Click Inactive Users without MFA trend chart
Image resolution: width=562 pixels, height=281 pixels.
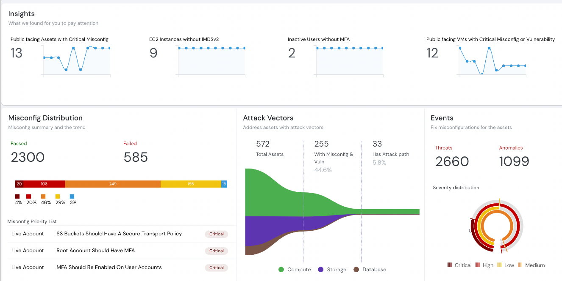(x=349, y=61)
